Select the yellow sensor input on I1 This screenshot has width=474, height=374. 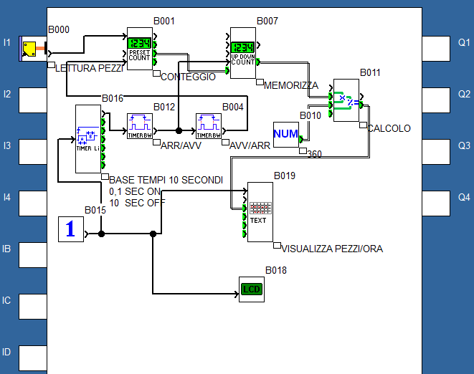[32, 49]
